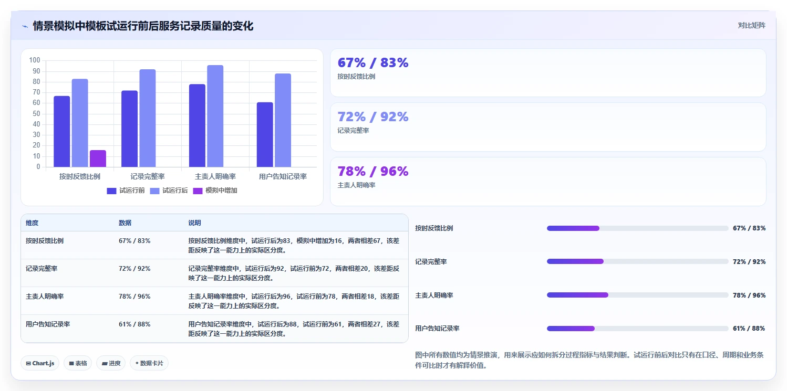This screenshot has width=787, height=391.
Task: Click the 按时反馈比例 progress bar
Action: (x=638, y=228)
